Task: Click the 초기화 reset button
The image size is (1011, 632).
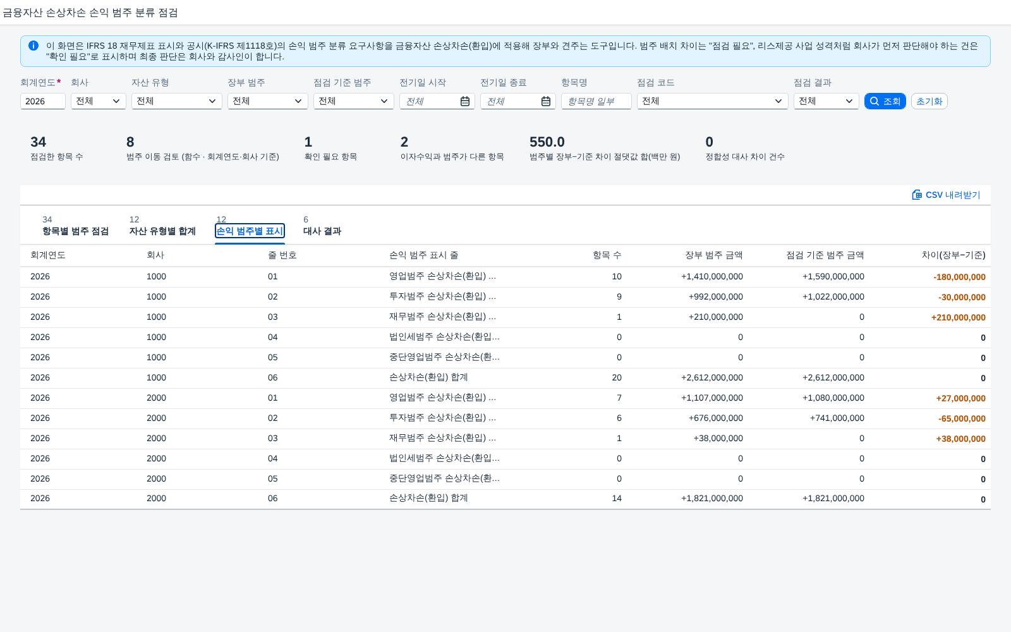Action: (x=929, y=101)
